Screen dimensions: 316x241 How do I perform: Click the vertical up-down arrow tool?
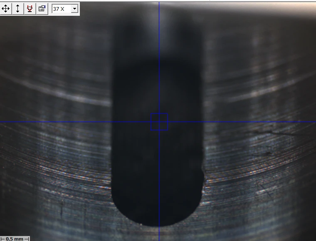(18, 9)
